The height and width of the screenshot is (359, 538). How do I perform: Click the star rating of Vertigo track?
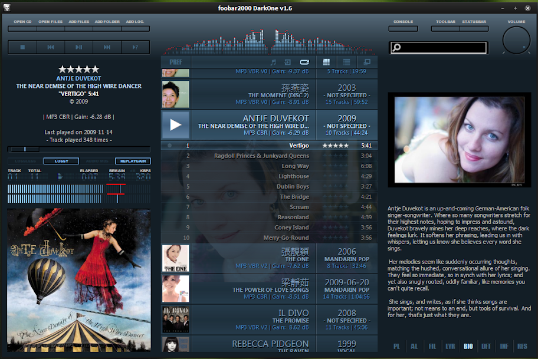[336, 146]
